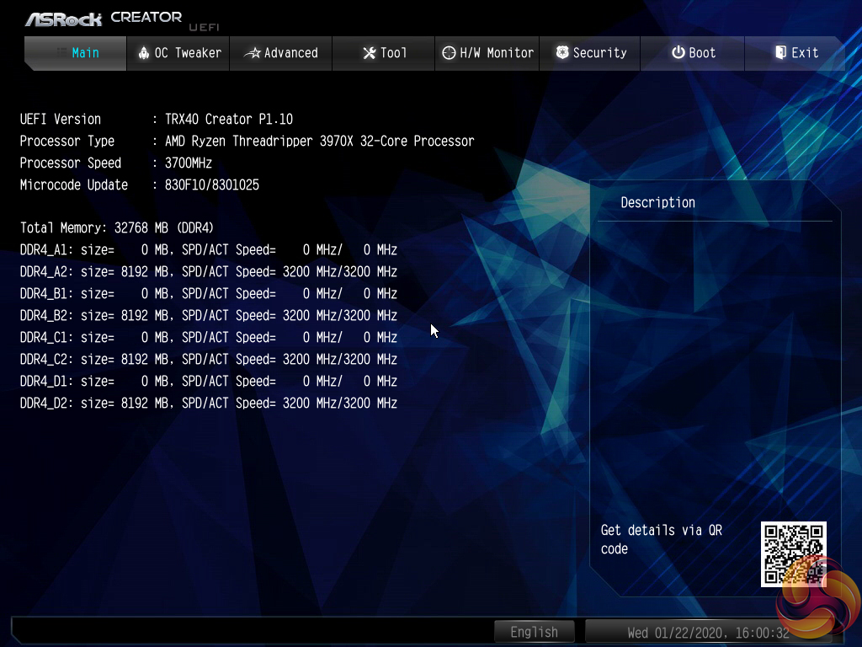Click the Boot tab power icon
This screenshot has width=862, height=647.
(x=678, y=53)
